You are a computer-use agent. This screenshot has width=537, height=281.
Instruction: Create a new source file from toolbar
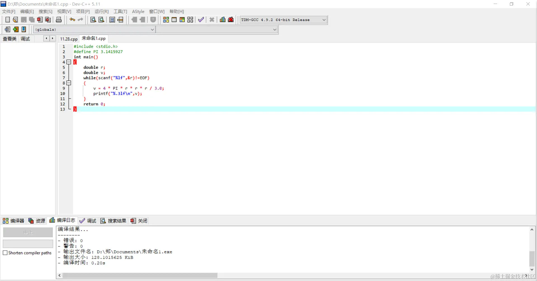[x=8, y=20]
